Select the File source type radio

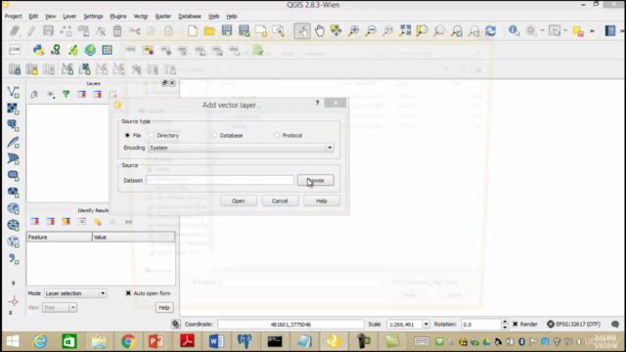127,135
